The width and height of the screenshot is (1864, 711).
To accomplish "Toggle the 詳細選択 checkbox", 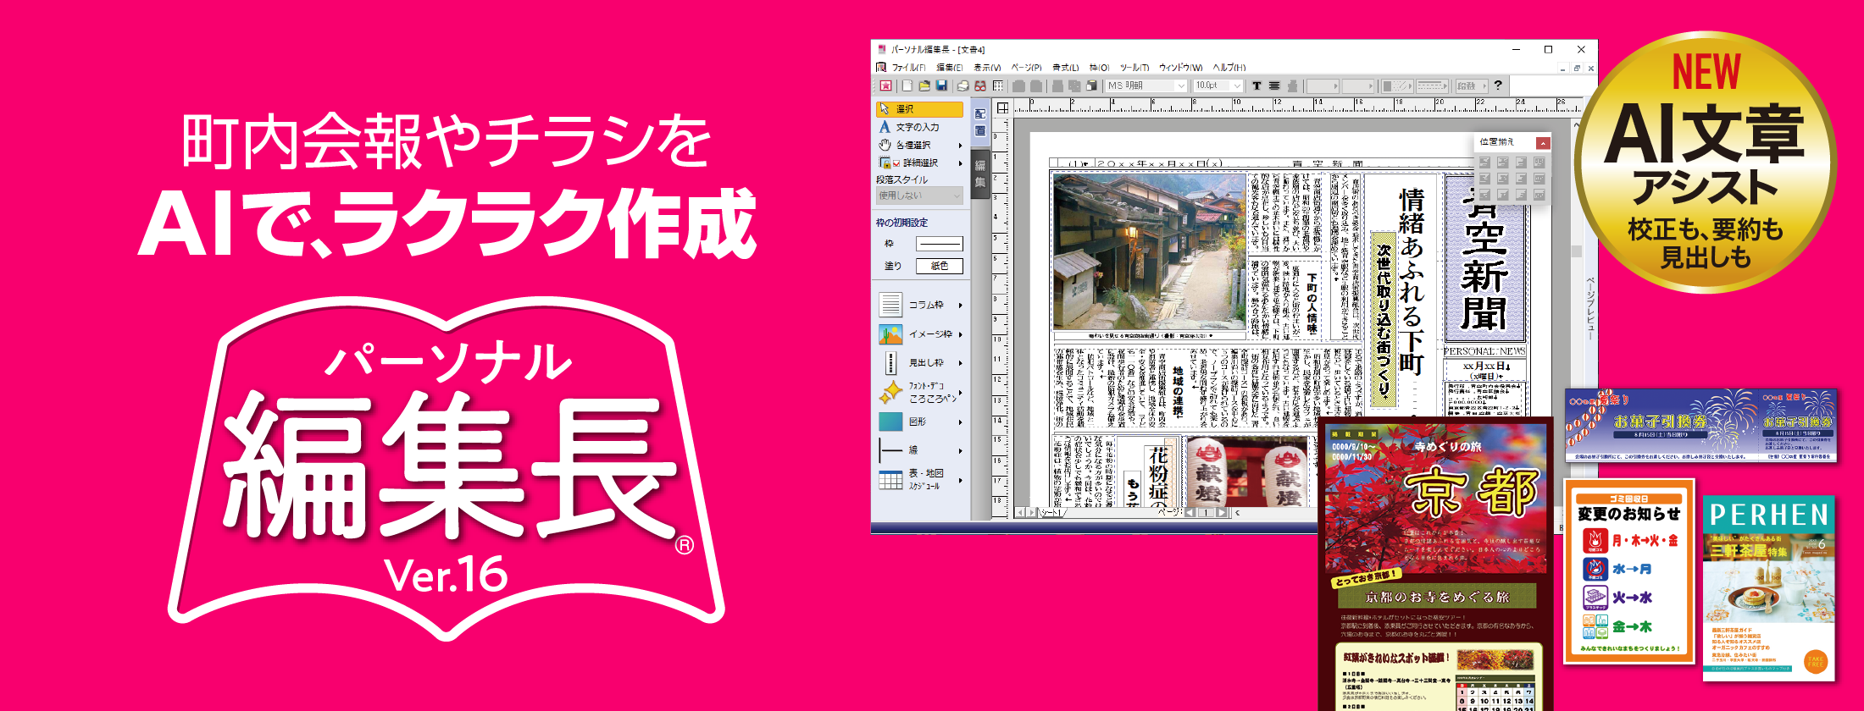I will coord(896,163).
